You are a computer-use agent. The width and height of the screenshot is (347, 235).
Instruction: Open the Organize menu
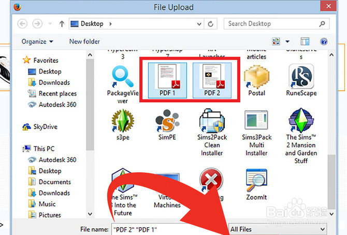[x=37, y=42]
